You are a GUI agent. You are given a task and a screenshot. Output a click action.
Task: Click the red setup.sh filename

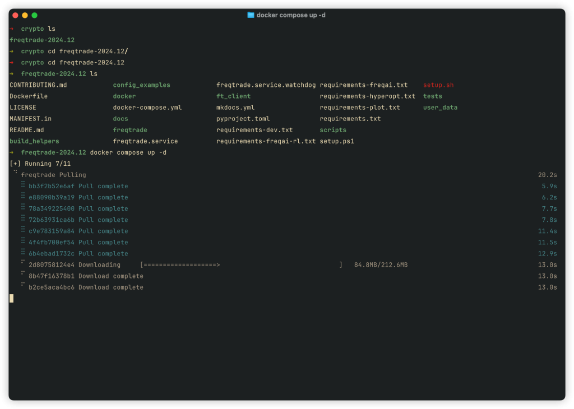tap(438, 85)
